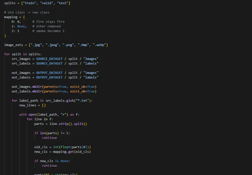This screenshot has height=175, width=252.
Task: Click the "# other removed" comment
Action: (x=46, y=26)
